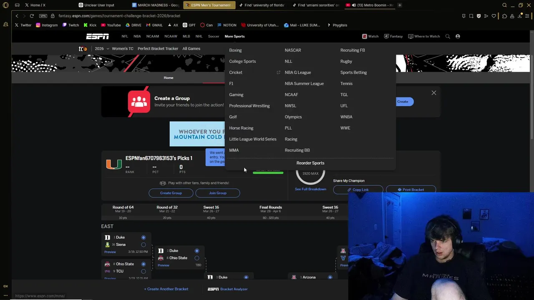
Task: Select WNBA in the More Sports menu
Action: pos(346,117)
